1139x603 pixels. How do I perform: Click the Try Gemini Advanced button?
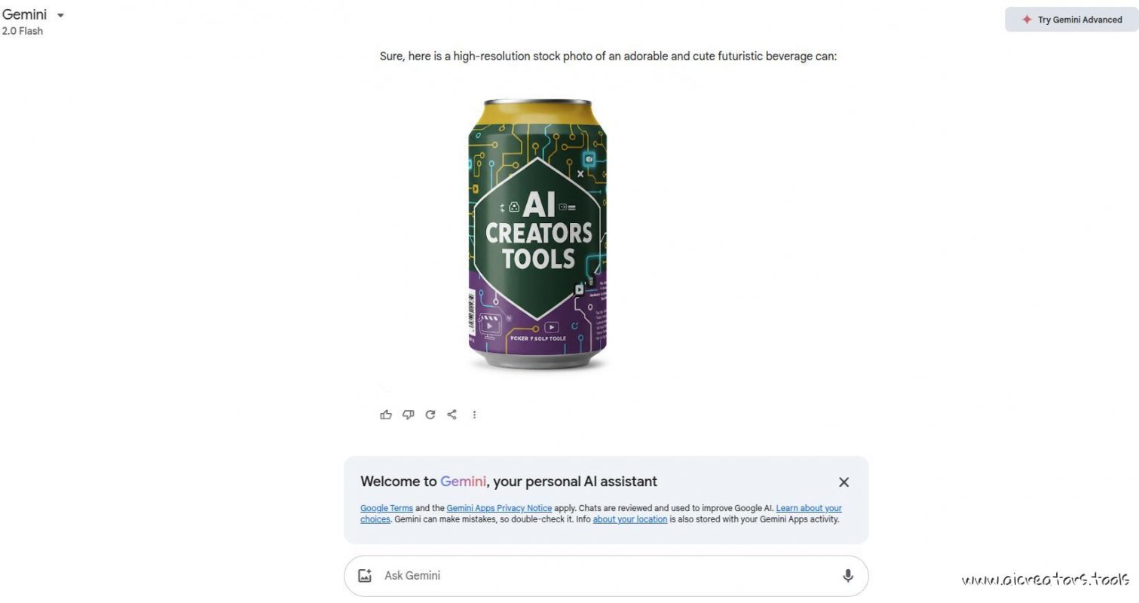click(1071, 20)
